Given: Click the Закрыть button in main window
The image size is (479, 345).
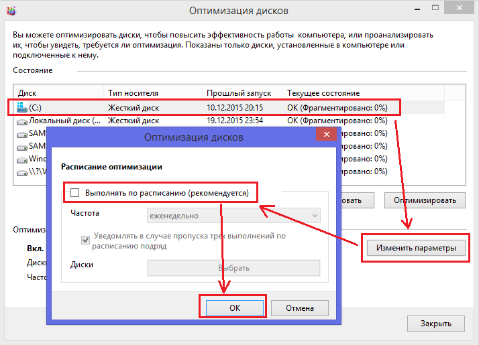Looking at the screenshot, I should coord(436,324).
